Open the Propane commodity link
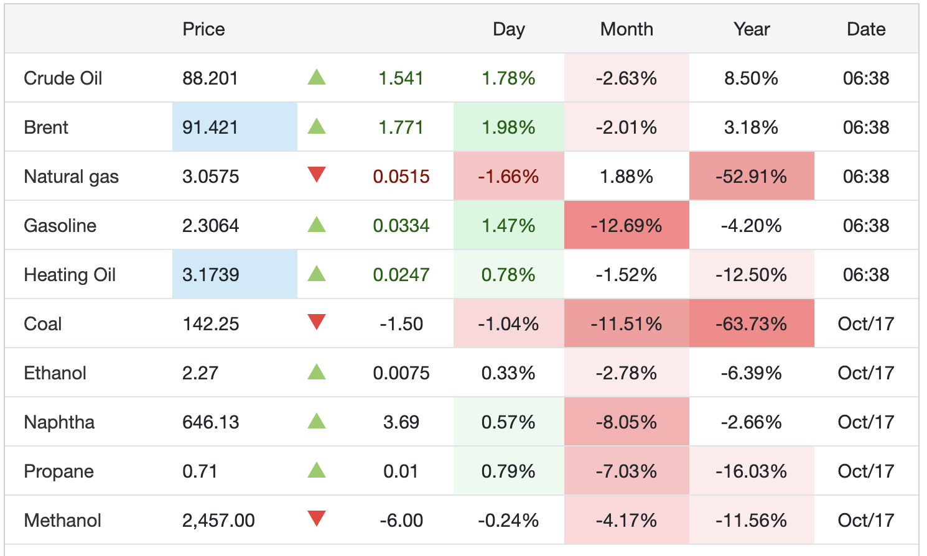 [58, 471]
